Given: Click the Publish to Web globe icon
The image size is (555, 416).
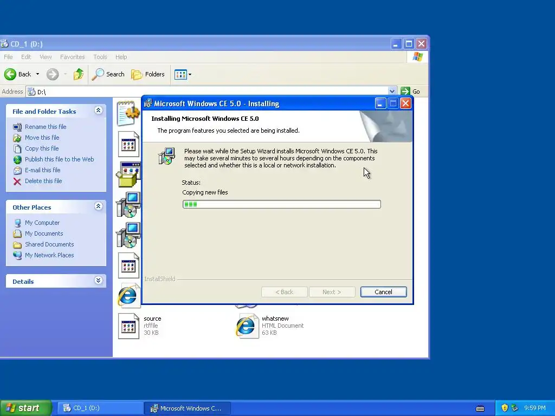Looking at the screenshot, I should (17, 160).
